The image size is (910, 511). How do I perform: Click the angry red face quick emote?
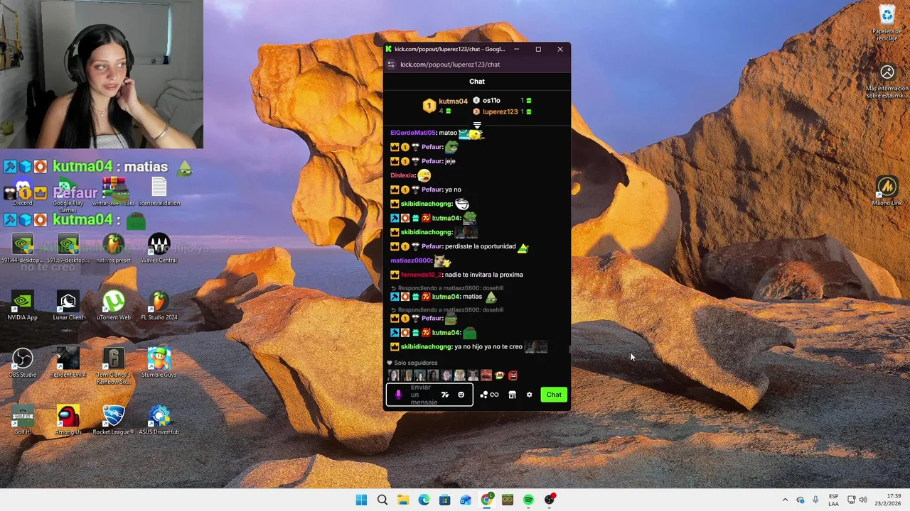(513, 375)
